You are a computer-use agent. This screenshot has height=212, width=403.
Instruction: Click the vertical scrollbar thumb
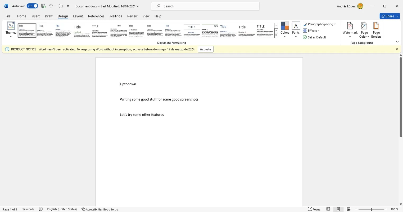tap(401, 97)
